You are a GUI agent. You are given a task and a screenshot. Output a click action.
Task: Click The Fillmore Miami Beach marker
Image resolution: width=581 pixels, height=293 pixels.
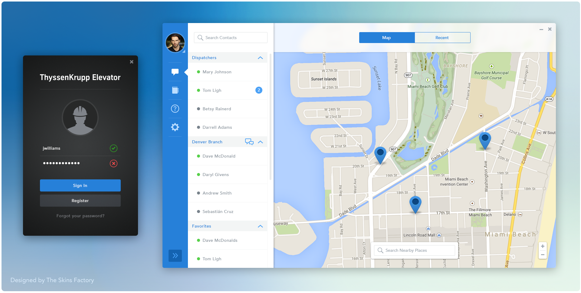[x=472, y=203]
